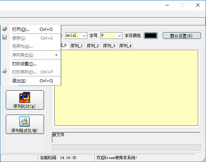Viewport: 206px width, 162px height.
Task: Click the 字符颜色 label
Action: point(133,35)
